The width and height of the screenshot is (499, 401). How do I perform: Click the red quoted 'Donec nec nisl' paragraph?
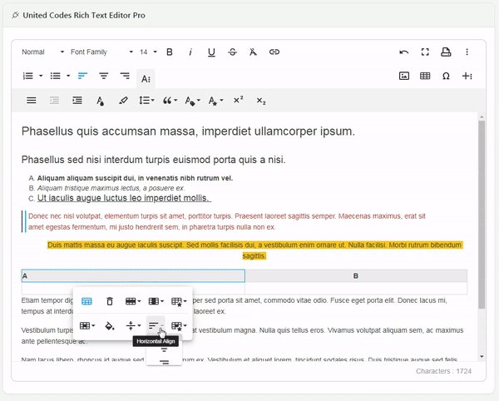(226, 221)
